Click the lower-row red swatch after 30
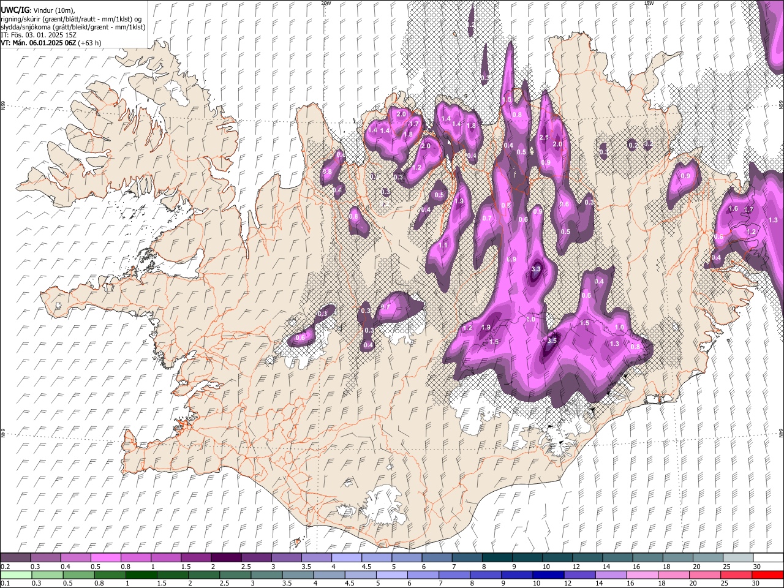This screenshot has width=784, height=588. [x=767, y=575]
